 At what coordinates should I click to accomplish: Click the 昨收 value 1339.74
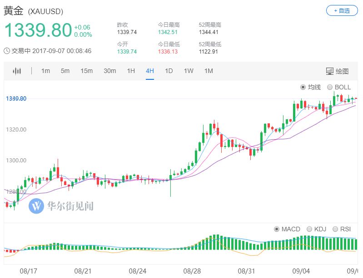coord(127,32)
